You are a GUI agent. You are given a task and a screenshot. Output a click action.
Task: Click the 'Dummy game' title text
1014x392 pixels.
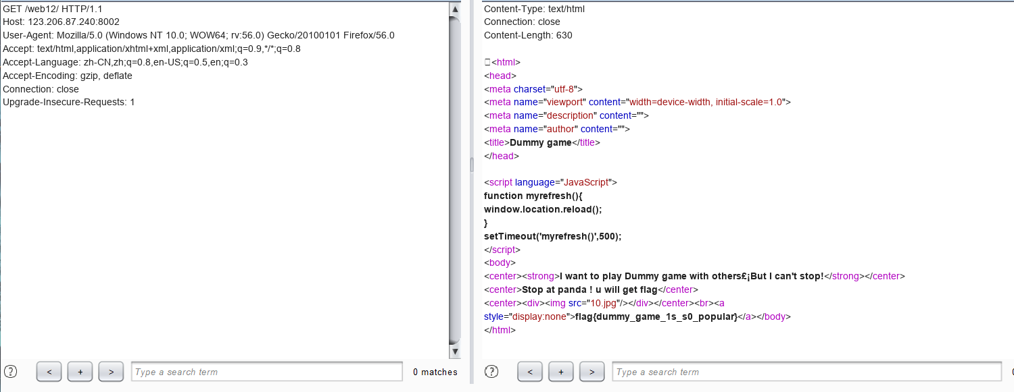541,143
